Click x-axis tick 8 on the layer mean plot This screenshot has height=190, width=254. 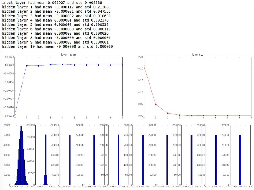click(110, 117)
